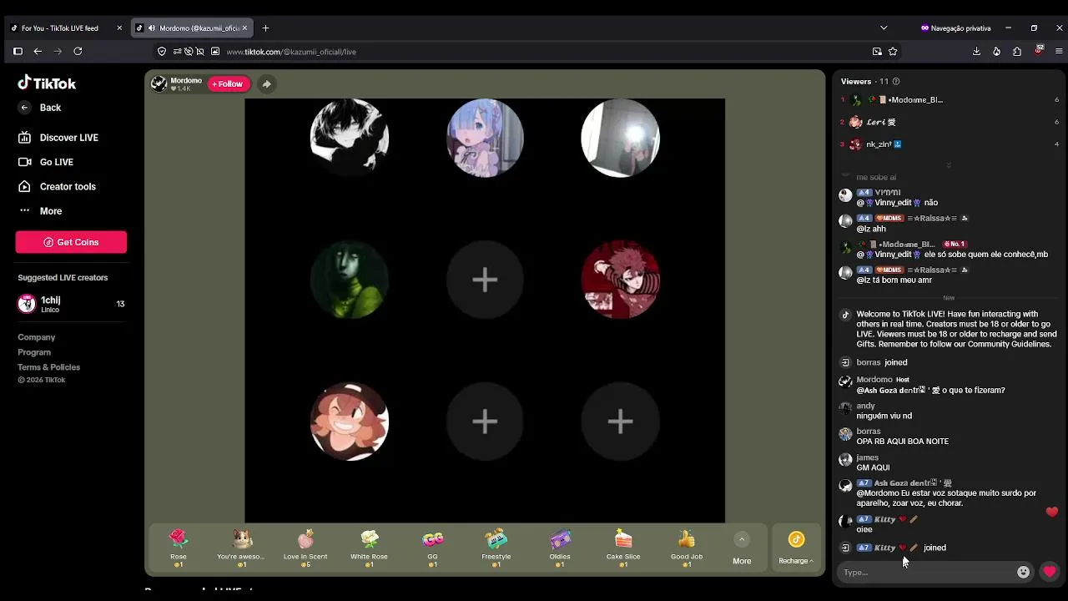Open the list all tabs dropdown
The width and height of the screenshot is (1068, 601).
884,28
